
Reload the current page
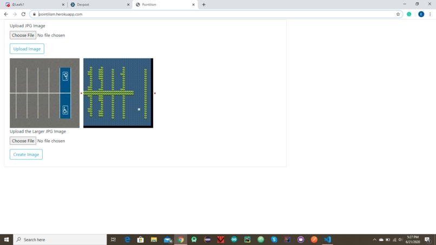point(24,14)
